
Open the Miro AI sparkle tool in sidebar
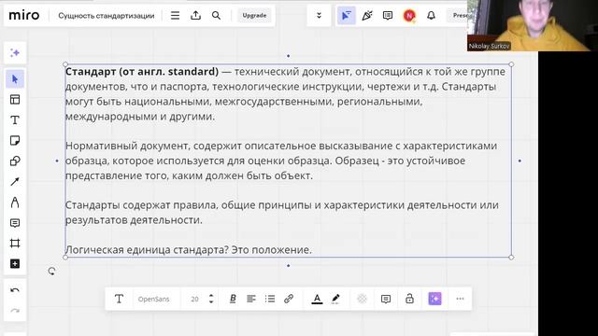click(x=15, y=52)
